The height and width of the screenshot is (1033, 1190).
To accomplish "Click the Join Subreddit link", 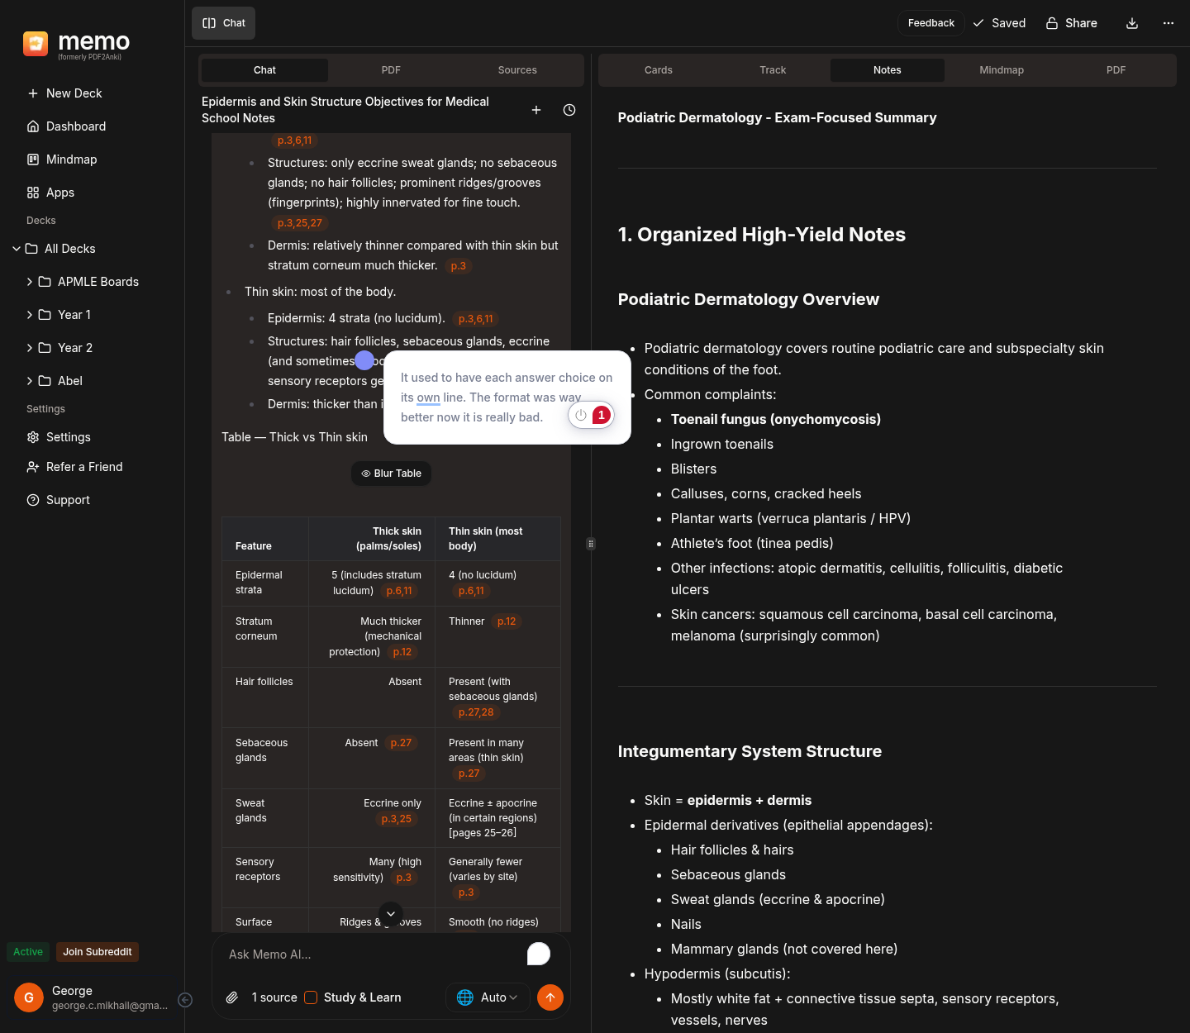I will pyautogui.click(x=98, y=952).
